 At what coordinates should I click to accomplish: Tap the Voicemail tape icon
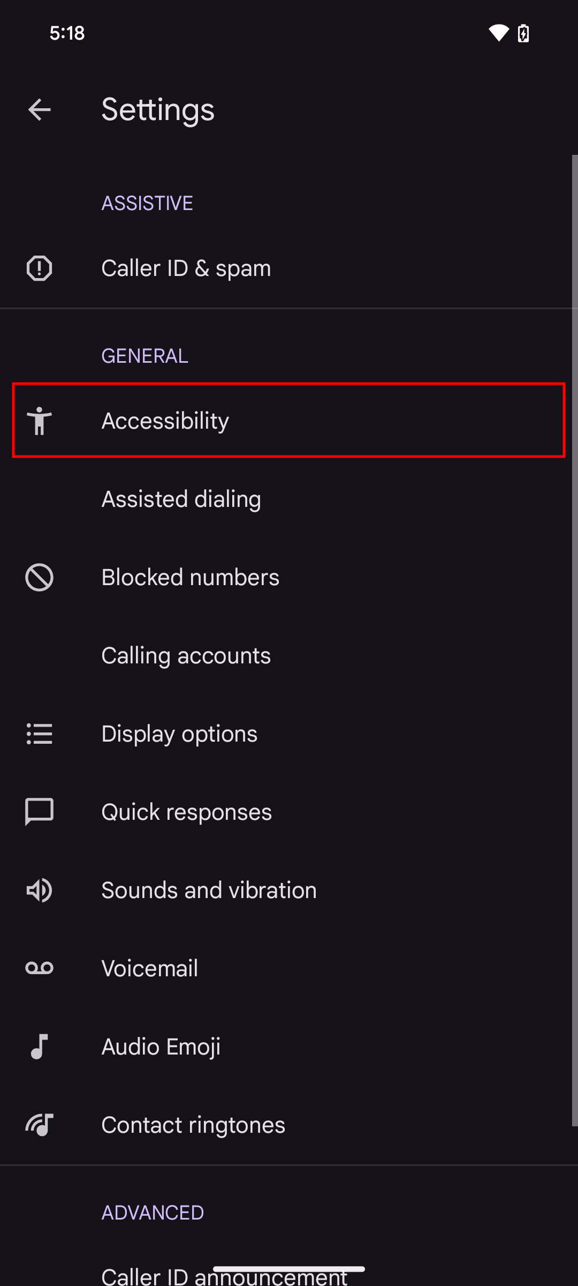pos(39,968)
